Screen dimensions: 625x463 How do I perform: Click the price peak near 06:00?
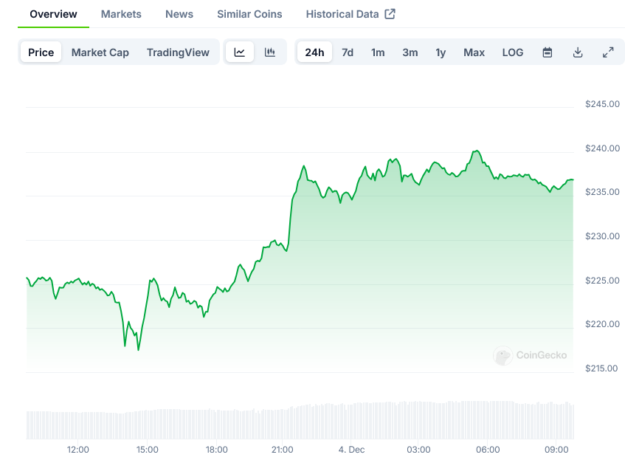(x=477, y=151)
